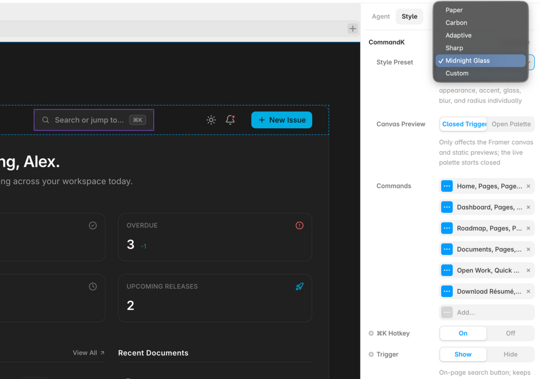
Task: Choose Adaptive preset from dropdown
Action: tap(480, 35)
